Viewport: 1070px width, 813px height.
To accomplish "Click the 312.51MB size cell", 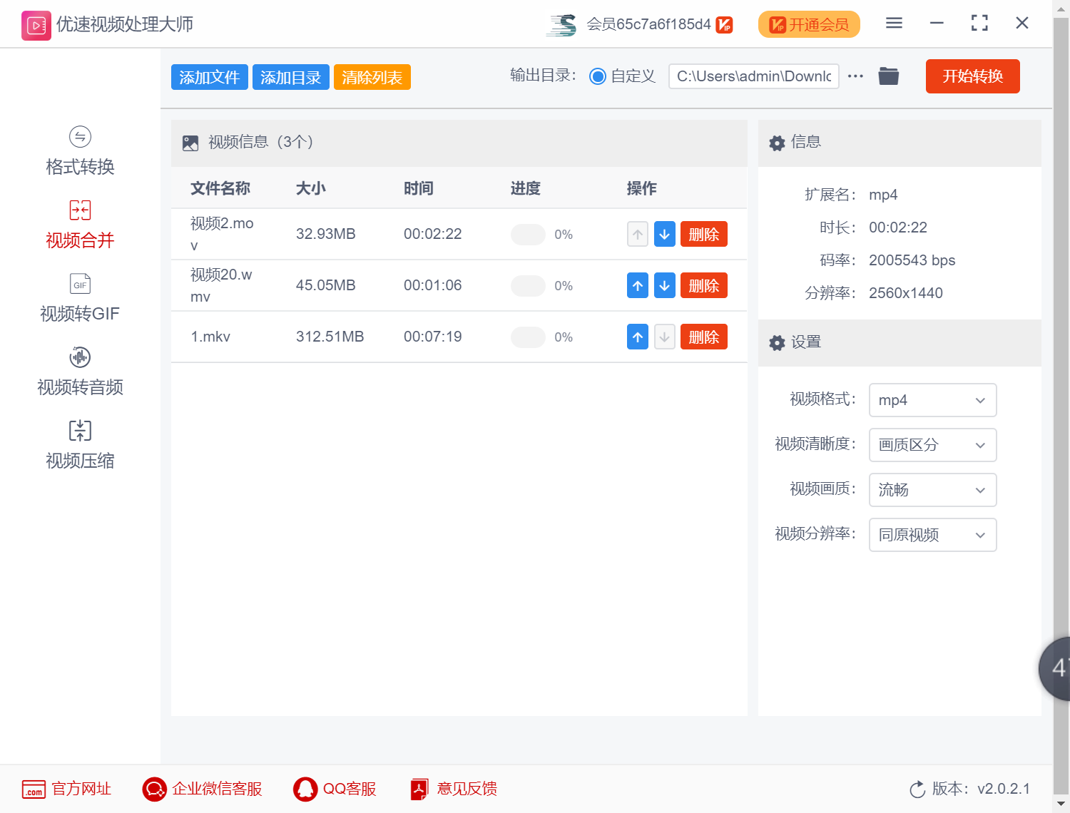I will coord(330,337).
